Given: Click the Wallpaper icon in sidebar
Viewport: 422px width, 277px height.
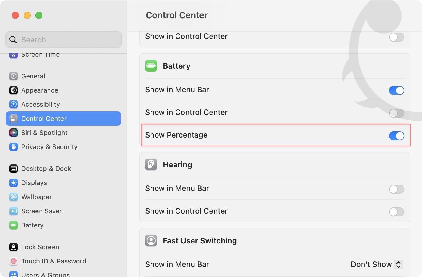Looking at the screenshot, I should coord(14,197).
